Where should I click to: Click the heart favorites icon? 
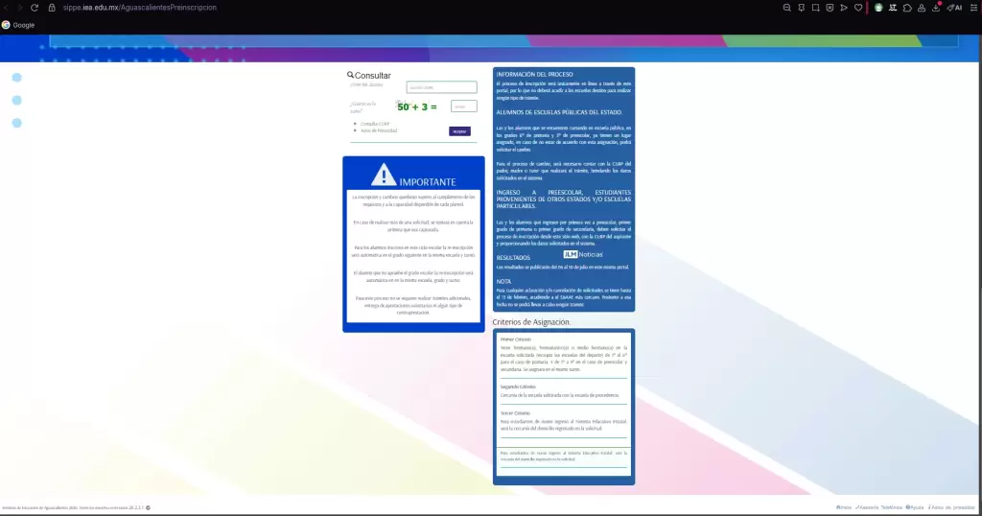857,8
